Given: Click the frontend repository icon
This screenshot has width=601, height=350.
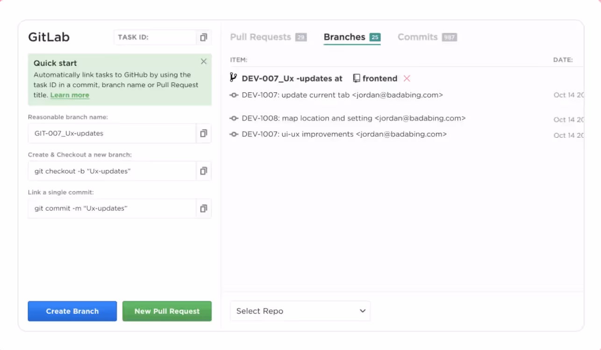Looking at the screenshot, I should [x=357, y=78].
